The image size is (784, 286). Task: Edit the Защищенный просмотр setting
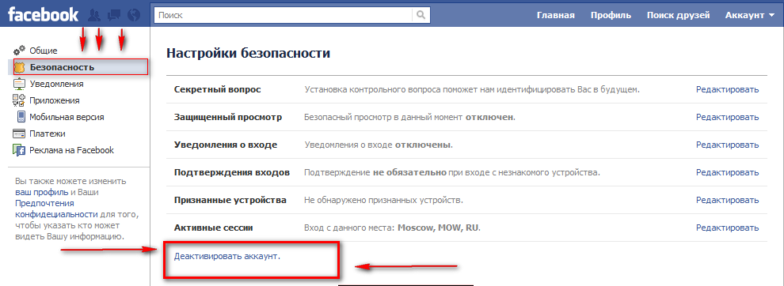click(x=728, y=117)
